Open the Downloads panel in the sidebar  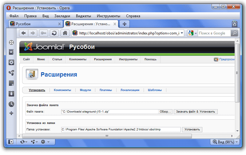click(x=11, y=93)
